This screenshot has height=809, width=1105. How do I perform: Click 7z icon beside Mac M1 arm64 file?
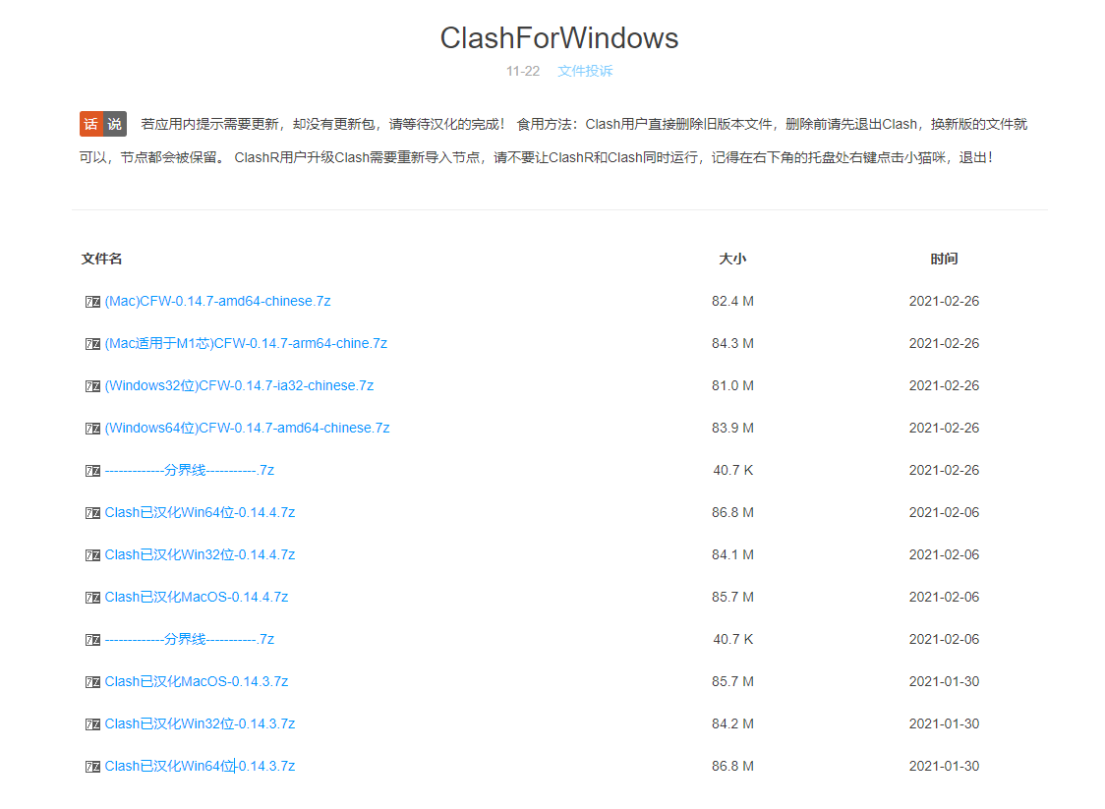point(92,344)
